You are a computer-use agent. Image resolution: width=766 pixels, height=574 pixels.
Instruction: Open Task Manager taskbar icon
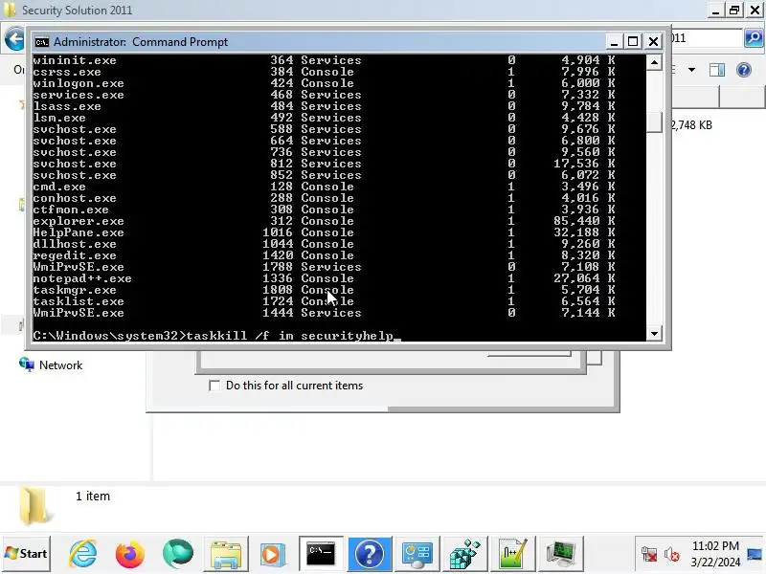pyautogui.click(x=560, y=554)
